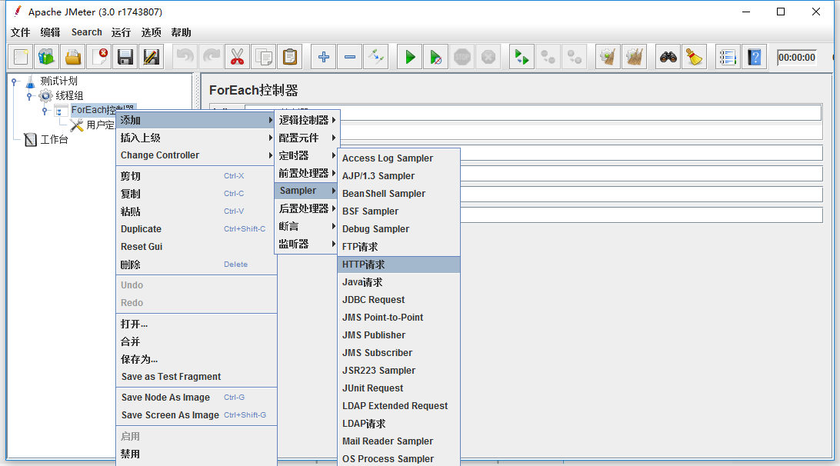Expand the 监听器 submenu

pos(307,244)
